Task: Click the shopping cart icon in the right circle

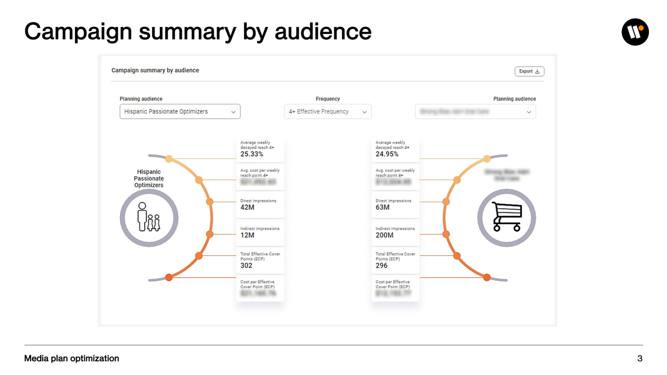Action: (x=507, y=217)
